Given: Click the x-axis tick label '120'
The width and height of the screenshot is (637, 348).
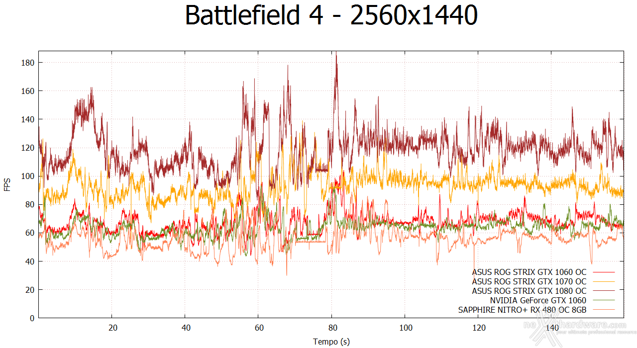Looking at the screenshot, I should pyautogui.click(x=478, y=328).
